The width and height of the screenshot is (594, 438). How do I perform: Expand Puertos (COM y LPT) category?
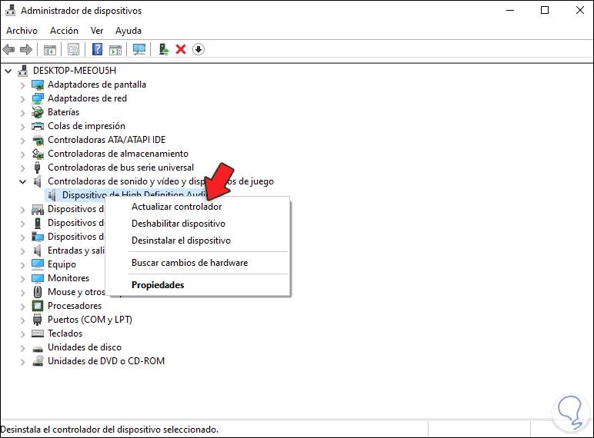point(23,320)
